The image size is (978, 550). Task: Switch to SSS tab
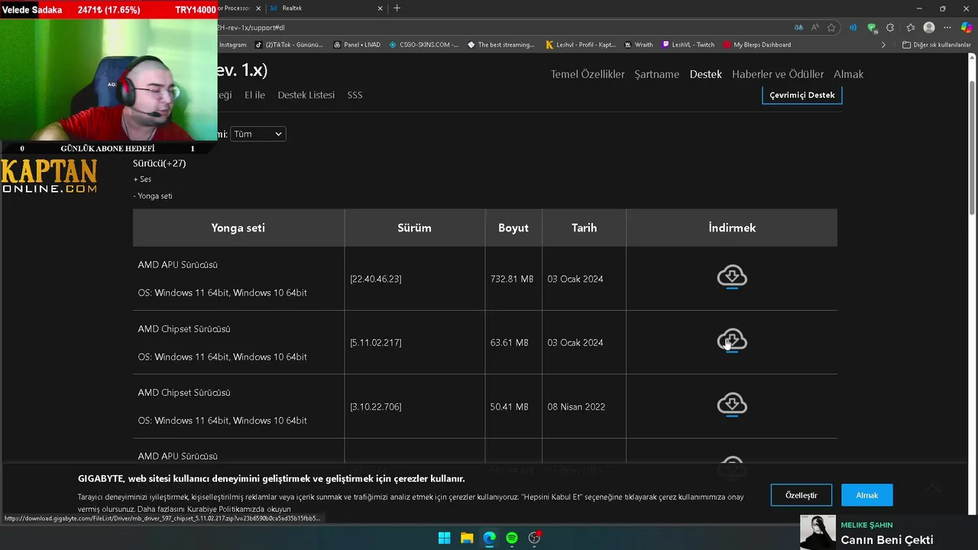[x=355, y=95]
